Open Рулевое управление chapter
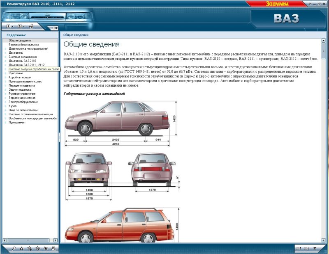This screenshot has height=254, width=329. (x=22, y=94)
